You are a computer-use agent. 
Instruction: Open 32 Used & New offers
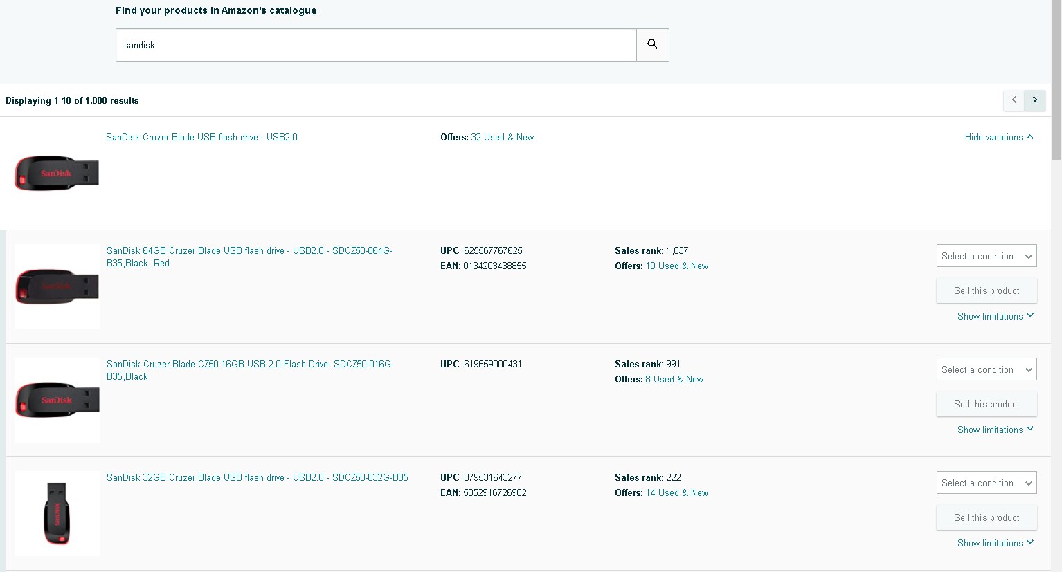point(502,137)
